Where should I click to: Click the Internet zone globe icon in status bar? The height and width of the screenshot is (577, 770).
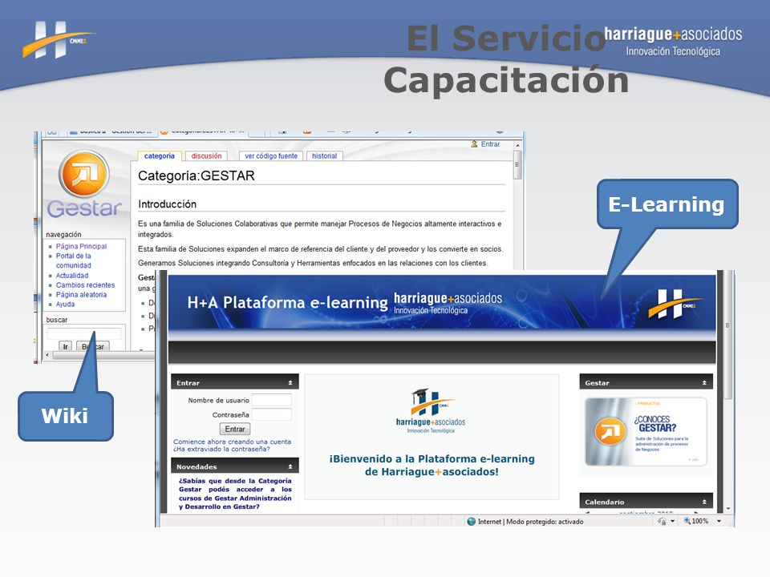tap(472, 522)
